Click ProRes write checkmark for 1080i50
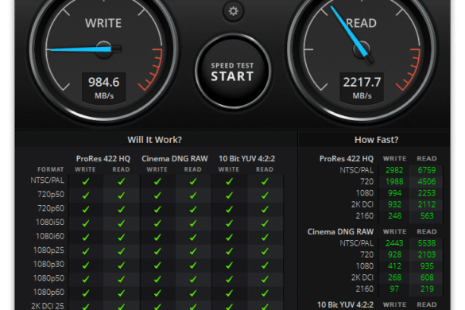Image resolution: width=465 pixels, height=310 pixels. coord(86,223)
